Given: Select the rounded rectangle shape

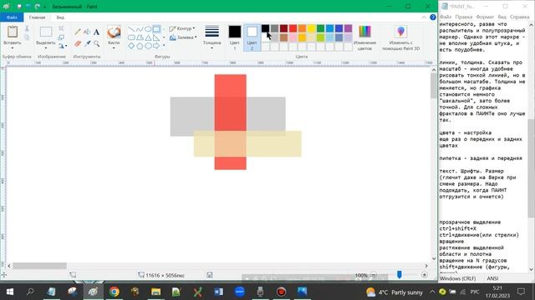Looking at the screenshot, I should click(131, 37).
